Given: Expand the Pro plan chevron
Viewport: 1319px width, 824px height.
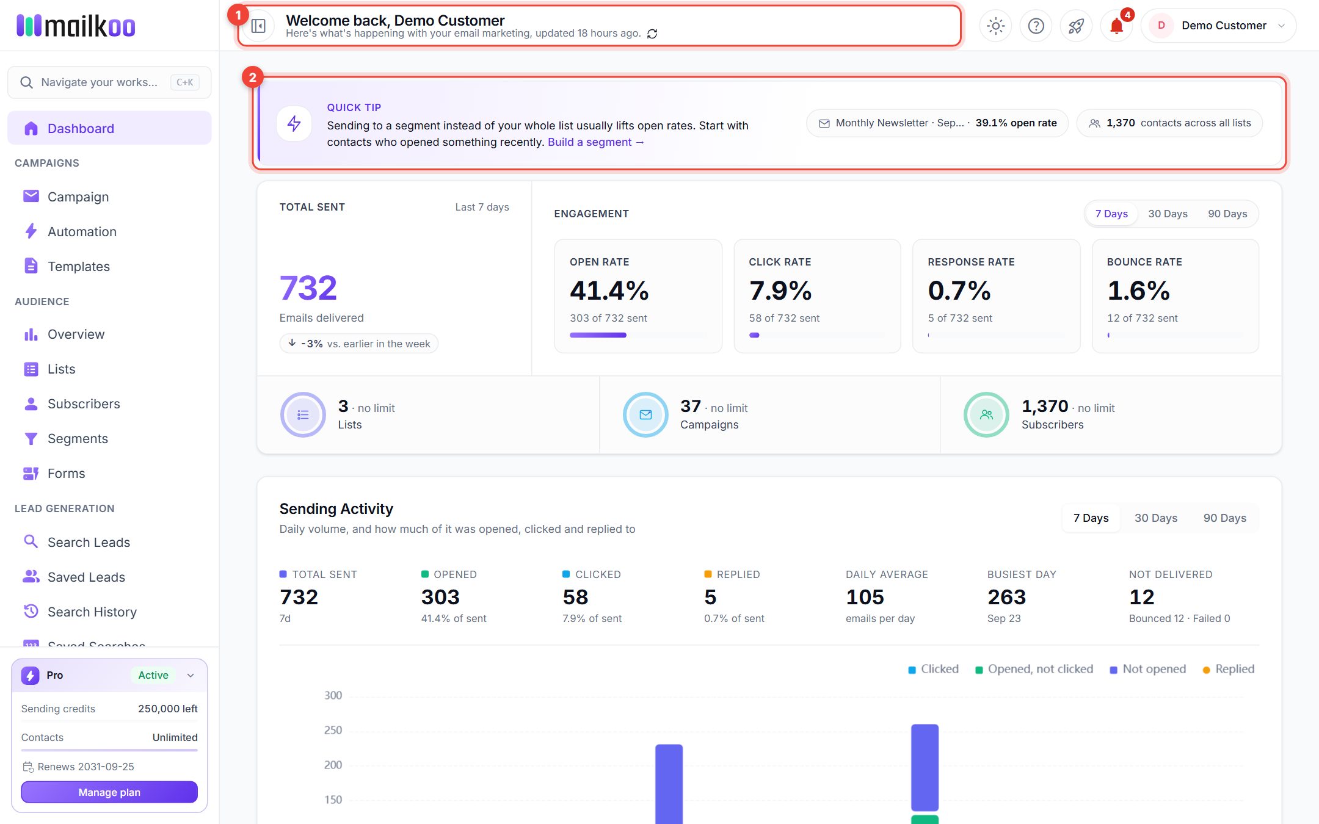Looking at the screenshot, I should (x=191, y=676).
